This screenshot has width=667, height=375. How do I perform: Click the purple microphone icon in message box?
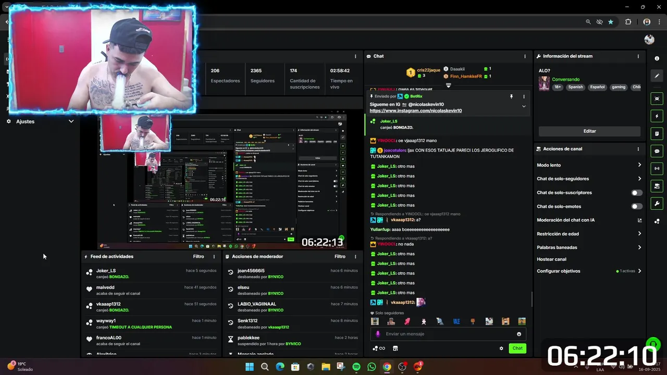tap(378, 334)
